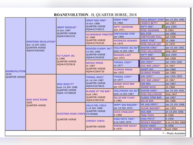Click the CRIER'S BETTY link
Image resolution: width=193 pixels, height=145 pixels.
coord(149,23)
